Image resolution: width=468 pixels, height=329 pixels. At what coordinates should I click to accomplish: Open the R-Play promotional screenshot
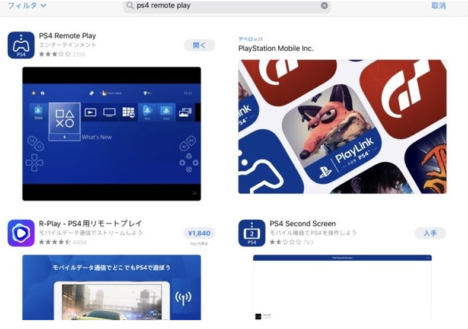tap(112, 288)
